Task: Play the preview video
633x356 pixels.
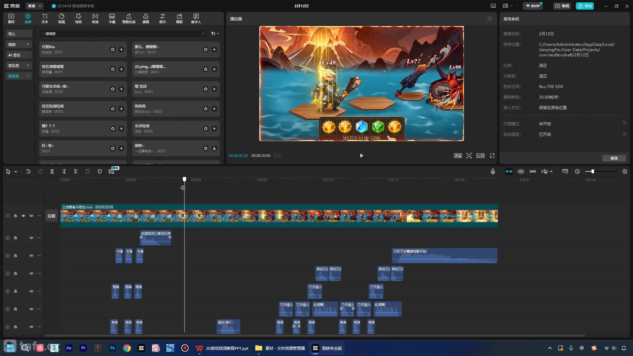Action: (x=361, y=156)
